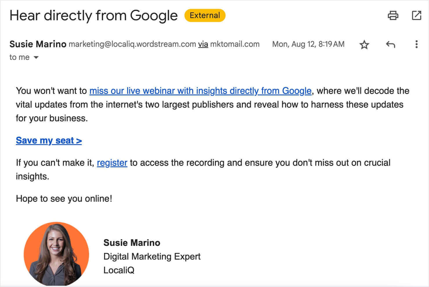Open the live webinar insights from Google link
The width and height of the screenshot is (429, 287).
pyautogui.click(x=200, y=91)
